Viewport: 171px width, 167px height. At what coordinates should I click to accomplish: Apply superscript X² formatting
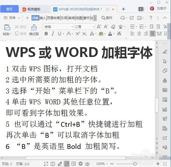pos(78,34)
